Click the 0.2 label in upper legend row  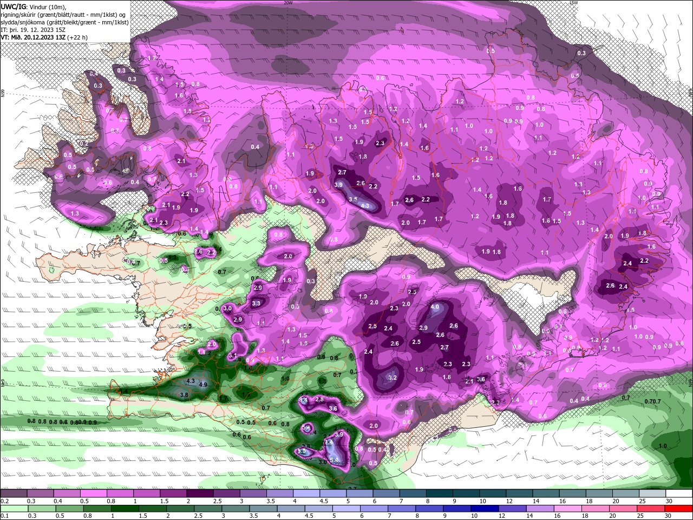(x=4, y=501)
